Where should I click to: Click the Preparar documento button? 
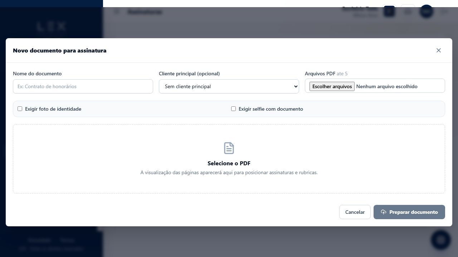(409, 212)
